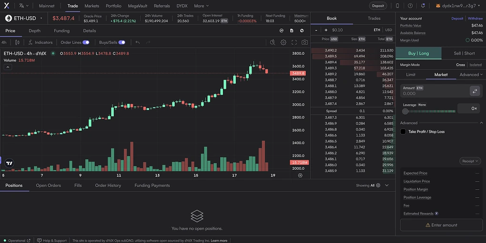
Task: Switch to the Limit order type
Action: click(x=411, y=75)
